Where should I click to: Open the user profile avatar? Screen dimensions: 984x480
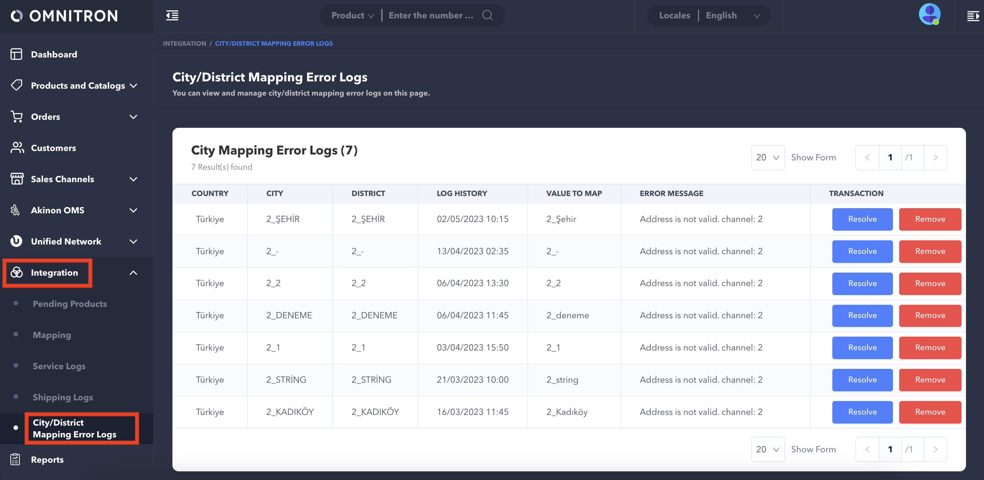pos(929,15)
